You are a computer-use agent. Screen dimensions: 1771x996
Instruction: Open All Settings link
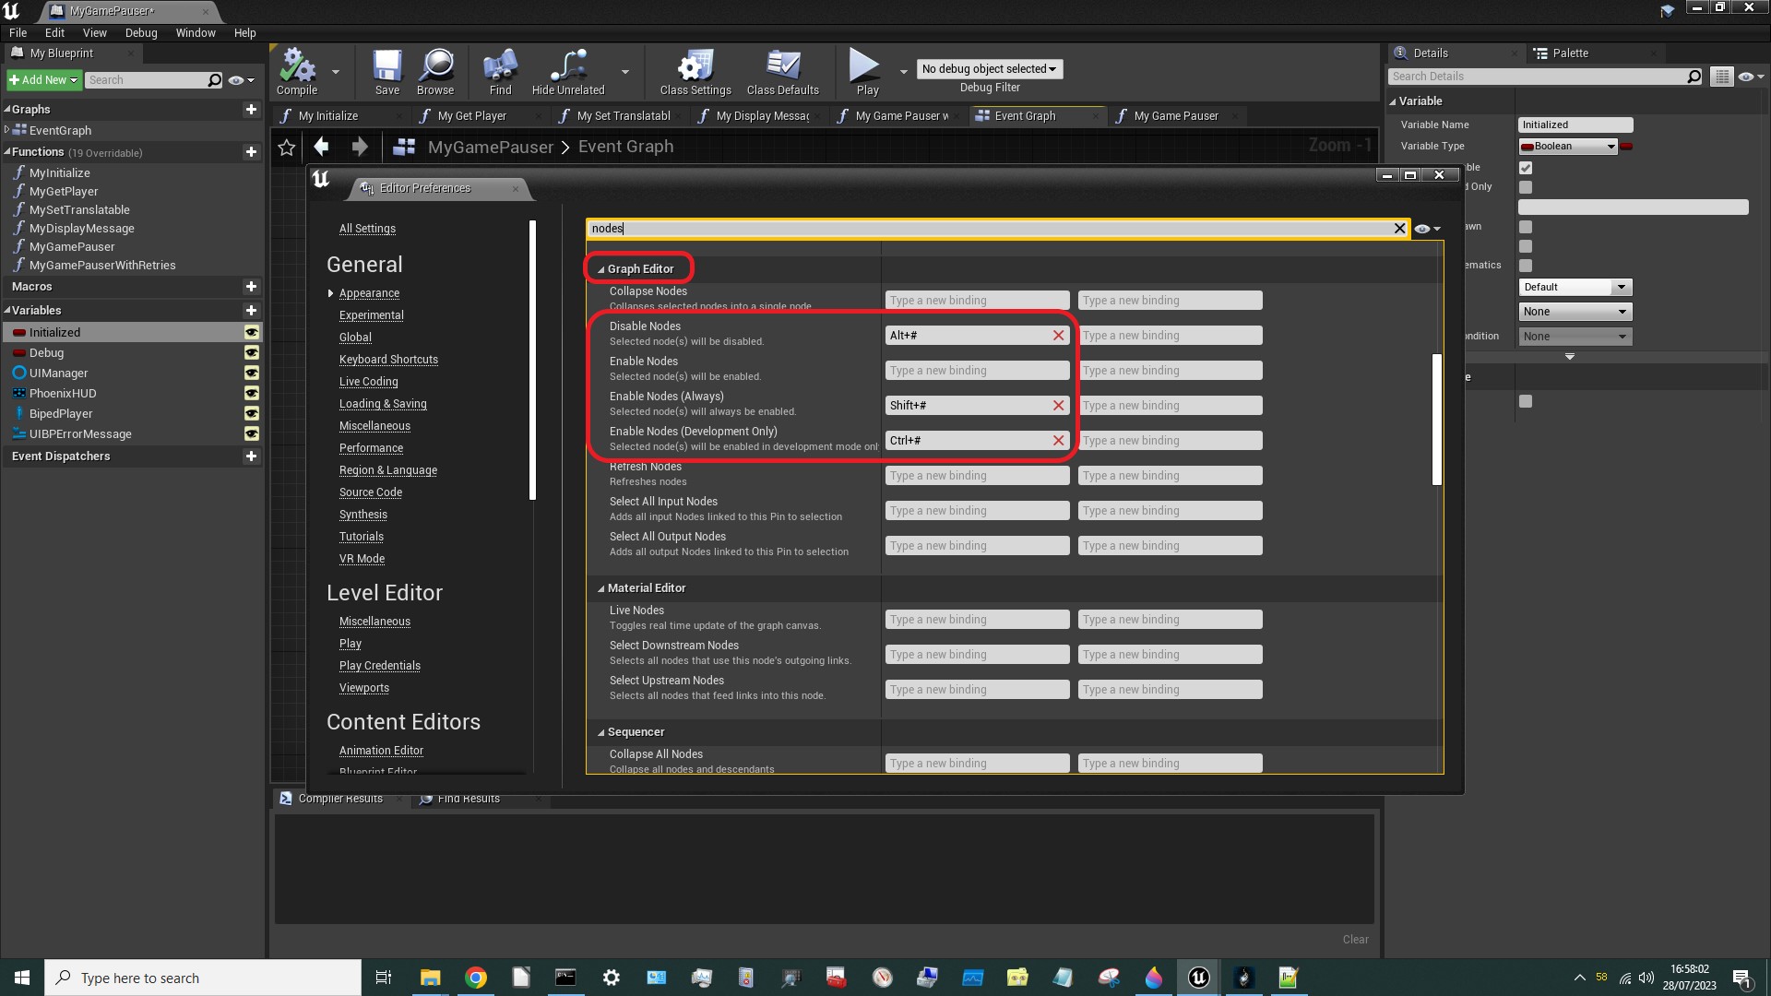[x=367, y=229]
